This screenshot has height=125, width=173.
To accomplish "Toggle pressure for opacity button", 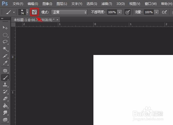I will pos(128,12).
